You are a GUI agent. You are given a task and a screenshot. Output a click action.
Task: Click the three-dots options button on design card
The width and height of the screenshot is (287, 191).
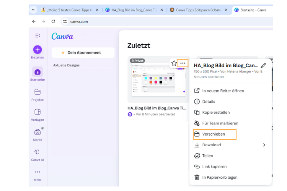tap(183, 63)
